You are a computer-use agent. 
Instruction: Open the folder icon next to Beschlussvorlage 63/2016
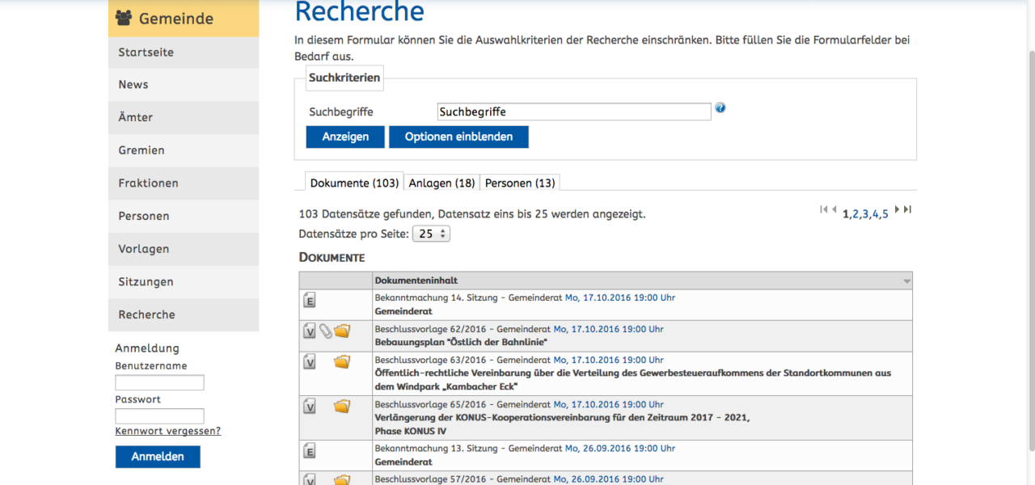coord(341,361)
